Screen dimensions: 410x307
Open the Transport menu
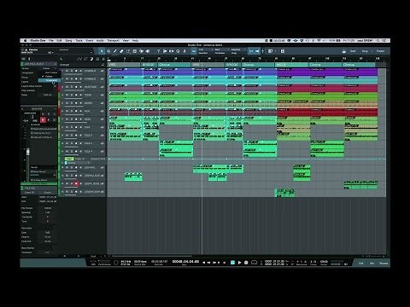click(x=113, y=41)
